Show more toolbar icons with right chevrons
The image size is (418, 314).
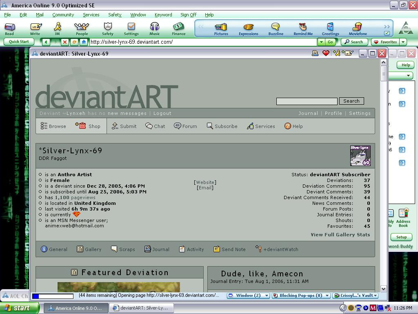pyautogui.click(x=387, y=27)
